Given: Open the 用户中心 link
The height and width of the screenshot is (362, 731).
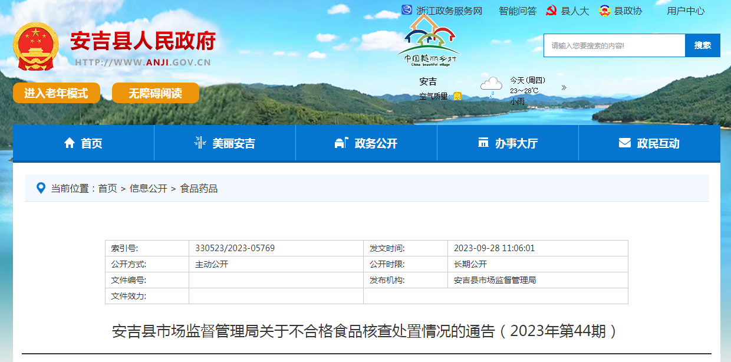Looking at the screenshot, I should point(686,11).
